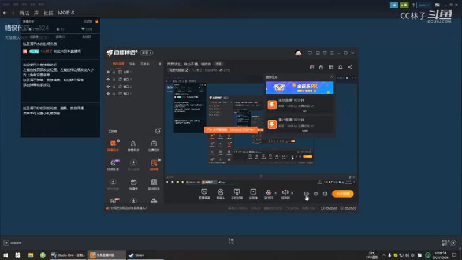Toggle visibility of 全屏1 source
Image resolution: width=462 pixels, height=260 pixels.
pyautogui.click(x=108, y=72)
